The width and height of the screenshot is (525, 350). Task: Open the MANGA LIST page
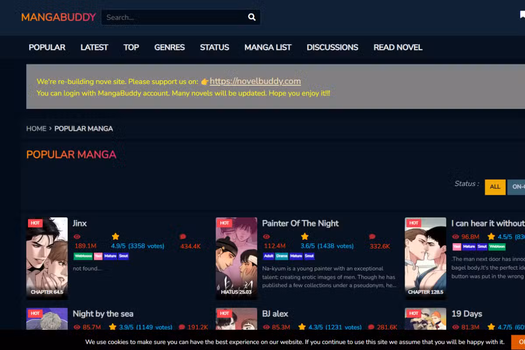pos(268,47)
